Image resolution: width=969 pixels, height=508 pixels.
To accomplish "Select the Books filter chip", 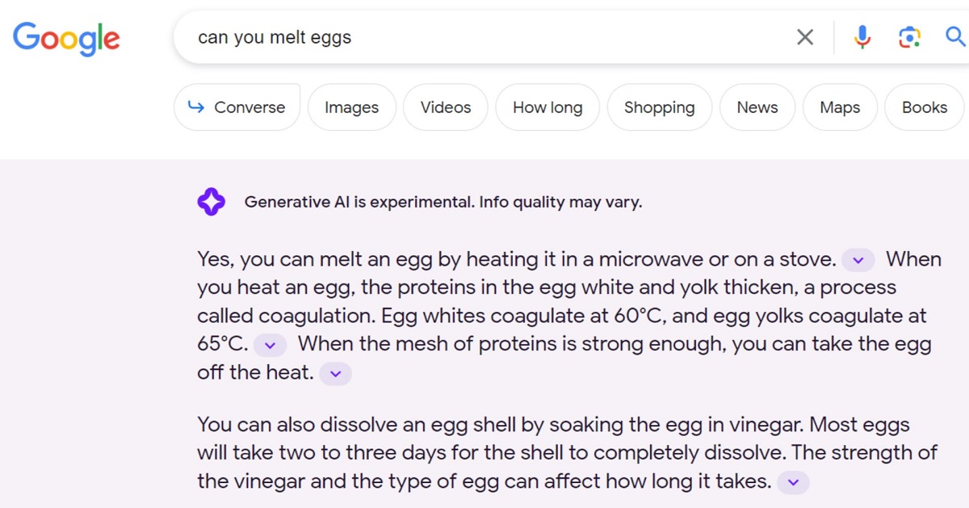I will coord(925,107).
